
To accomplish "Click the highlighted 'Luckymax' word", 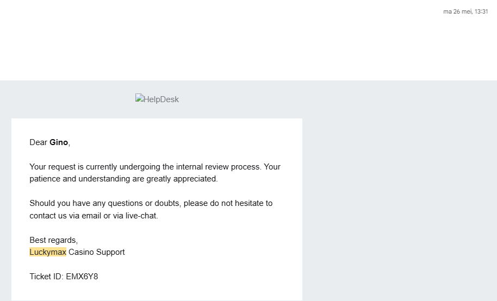I will (48, 252).
